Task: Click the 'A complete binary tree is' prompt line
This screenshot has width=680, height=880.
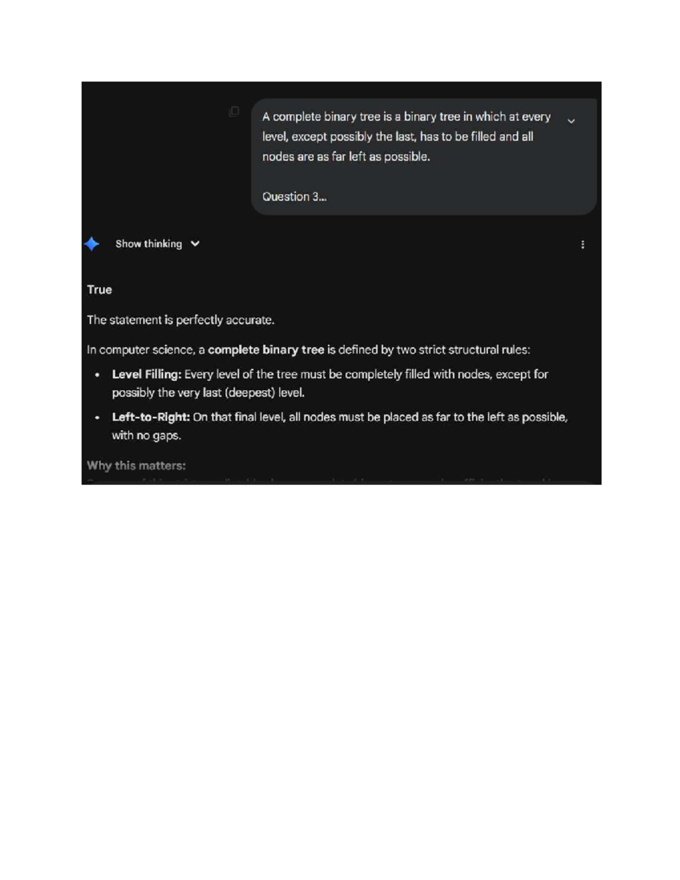Action: 406,117
